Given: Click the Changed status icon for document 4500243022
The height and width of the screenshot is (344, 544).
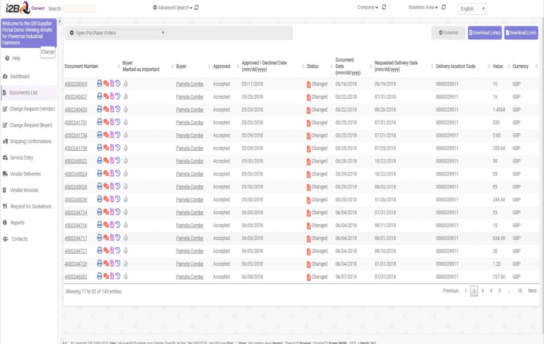Looking at the screenshot, I should [x=309, y=161].
